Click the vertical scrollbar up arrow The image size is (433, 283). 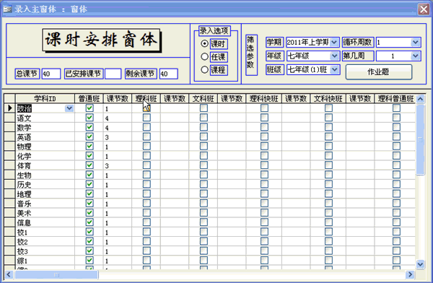click(x=420, y=99)
